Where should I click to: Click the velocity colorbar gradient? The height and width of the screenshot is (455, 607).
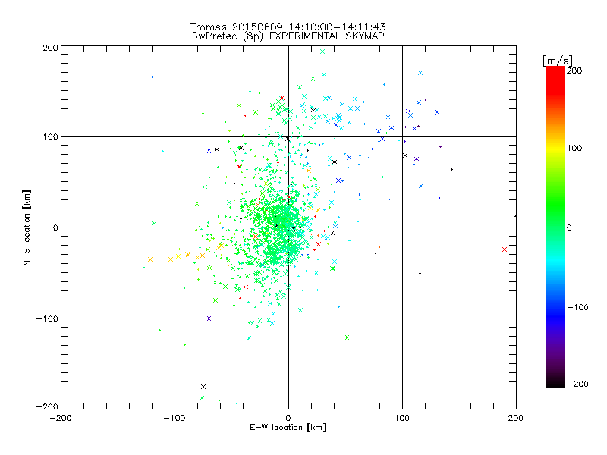pyautogui.click(x=555, y=226)
